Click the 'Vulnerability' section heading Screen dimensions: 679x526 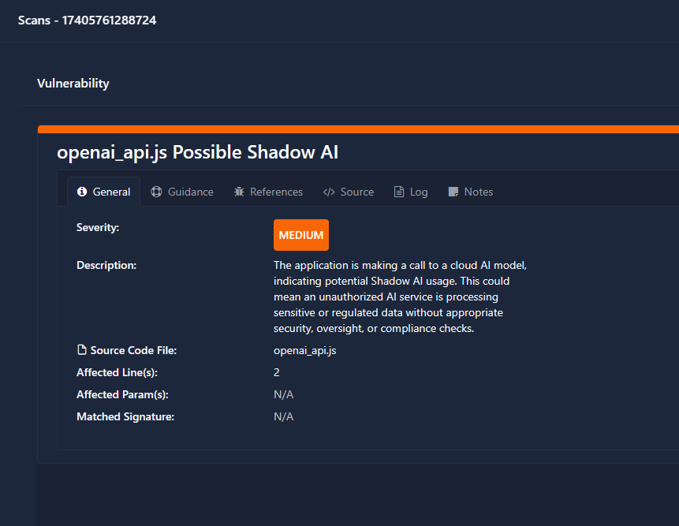73,84
